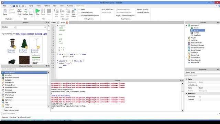Select On All Exceptions radio button
The image size is (220, 124).
[79, 13]
